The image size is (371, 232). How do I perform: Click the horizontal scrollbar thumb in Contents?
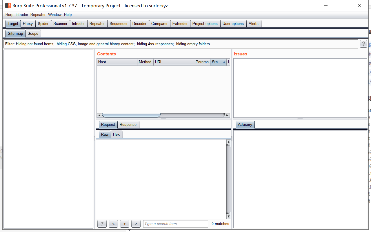(131, 115)
